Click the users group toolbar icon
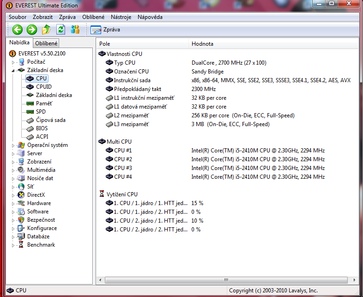363x297 pixels. 75,30
